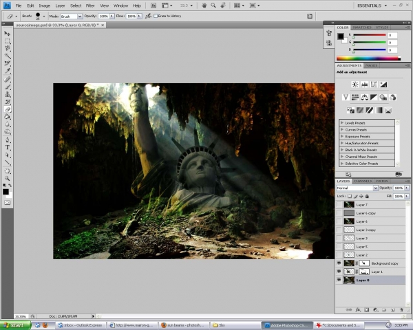This screenshot has height=330, width=413.
Task: Add a Black & White adjustment
Action: [374, 98]
